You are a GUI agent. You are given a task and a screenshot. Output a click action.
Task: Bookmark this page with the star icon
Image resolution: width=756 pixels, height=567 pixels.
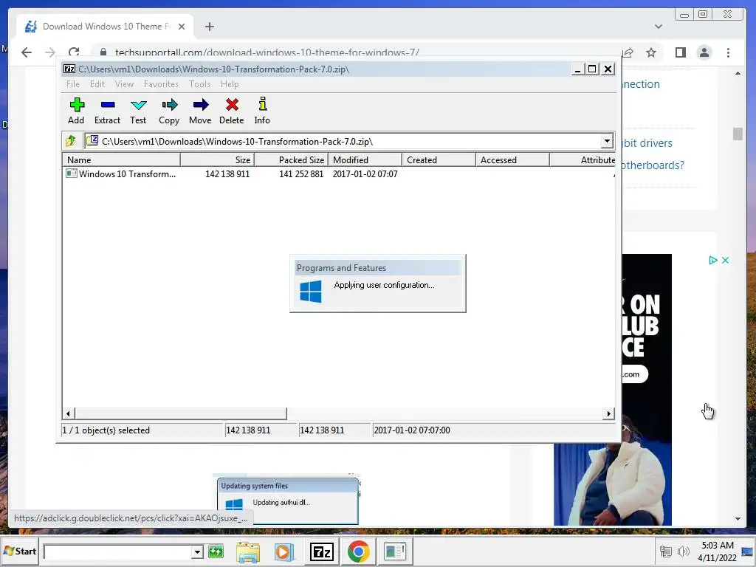coord(651,52)
